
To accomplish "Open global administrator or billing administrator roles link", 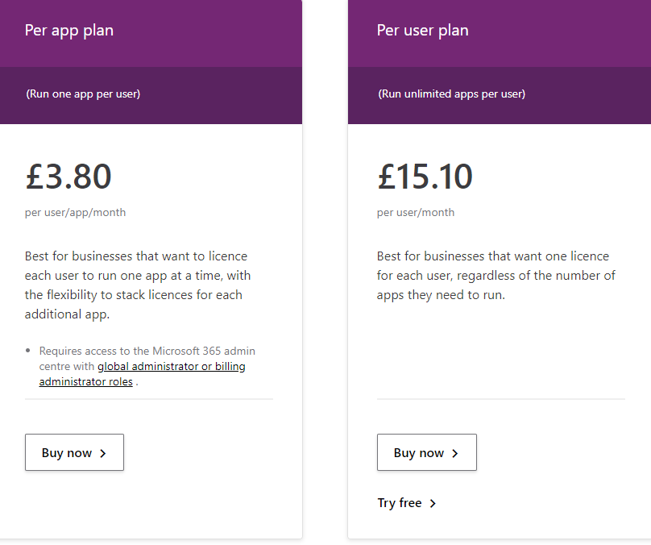I will pos(172,367).
